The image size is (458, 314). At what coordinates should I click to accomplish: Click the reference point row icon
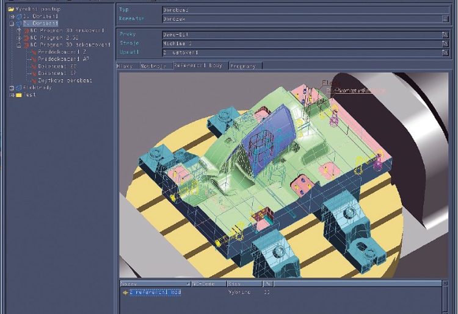(x=125, y=293)
